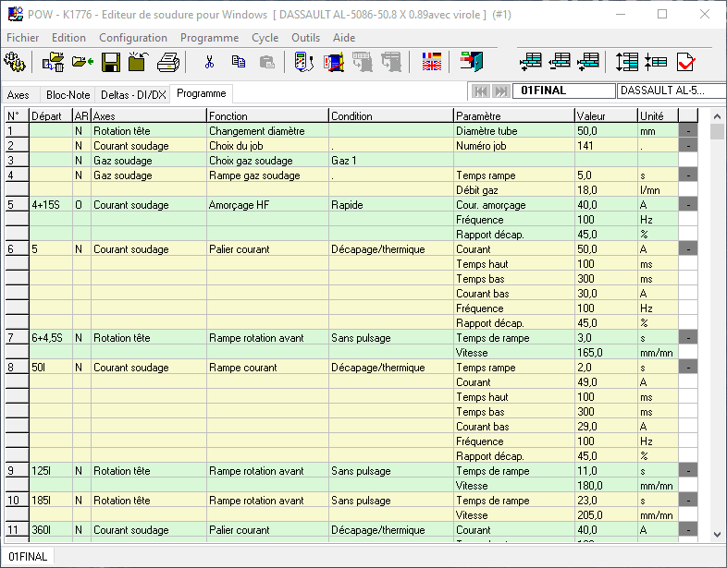Select row number 11 header

[17, 530]
